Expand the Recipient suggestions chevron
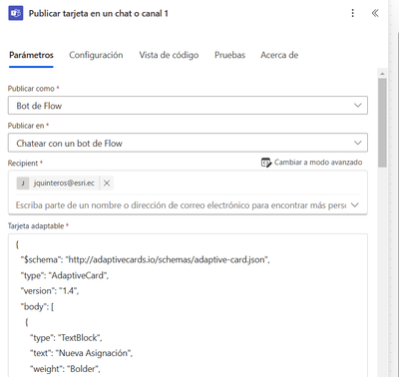 [x=355, y=204]
